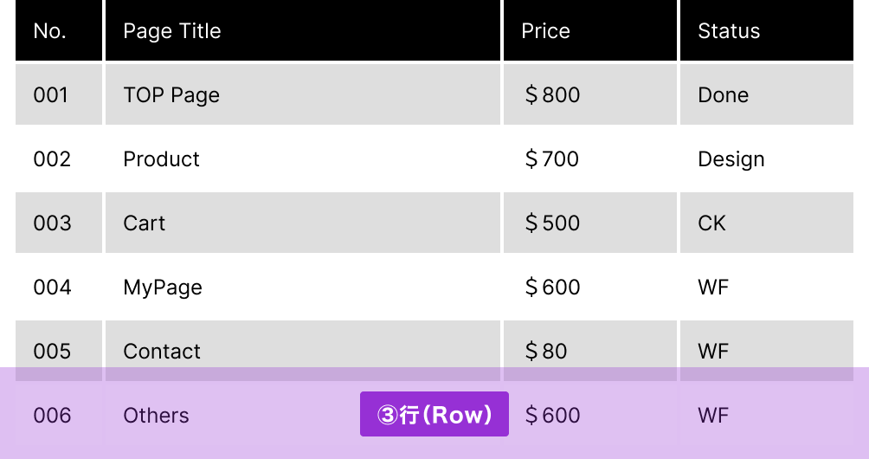Select the $500 price cell
This screenshot has width=869, height=459.
[x=553, y=223]
